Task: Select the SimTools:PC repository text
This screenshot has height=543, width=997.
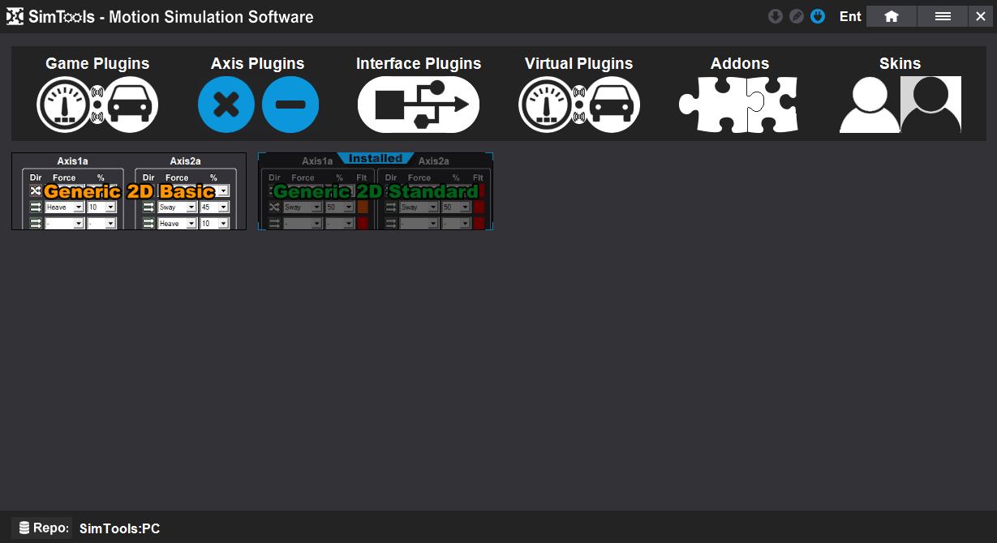Action: (119, 529)
